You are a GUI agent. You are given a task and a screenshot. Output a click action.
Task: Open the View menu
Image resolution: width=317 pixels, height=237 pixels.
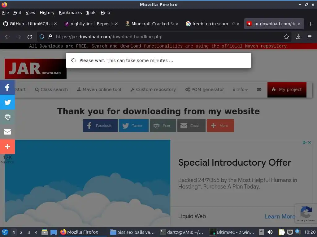[30, 13]
